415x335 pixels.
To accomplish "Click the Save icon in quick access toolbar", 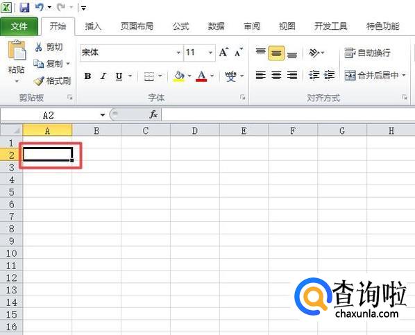I will coord(24,7).
